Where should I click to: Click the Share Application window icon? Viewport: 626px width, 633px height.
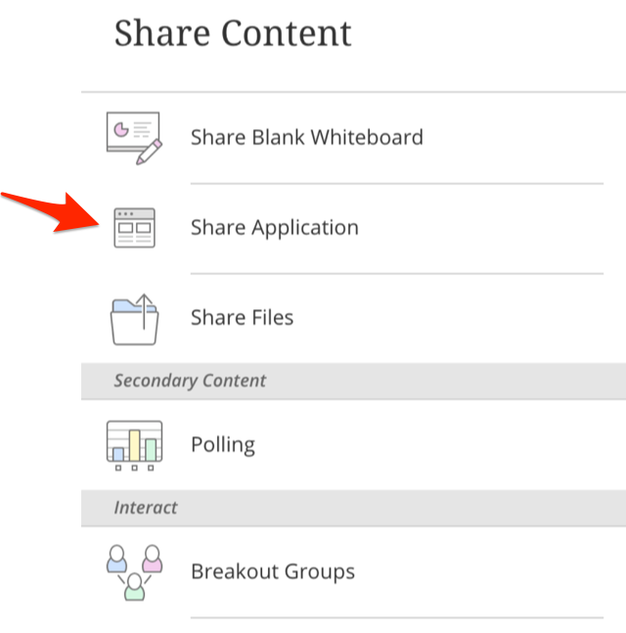(x=134, y=228)
